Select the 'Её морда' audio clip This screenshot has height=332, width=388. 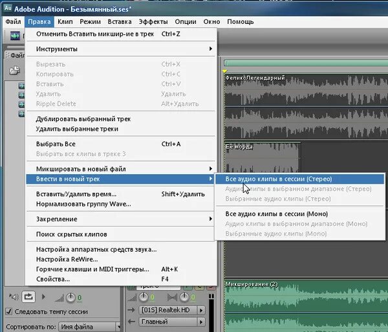(263, 157)
